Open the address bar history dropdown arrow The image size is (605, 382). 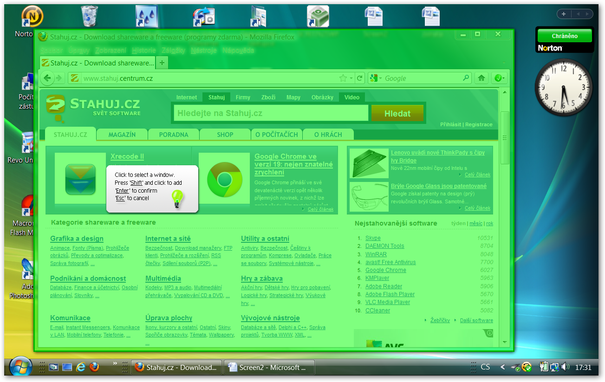[x=351, y=78]
